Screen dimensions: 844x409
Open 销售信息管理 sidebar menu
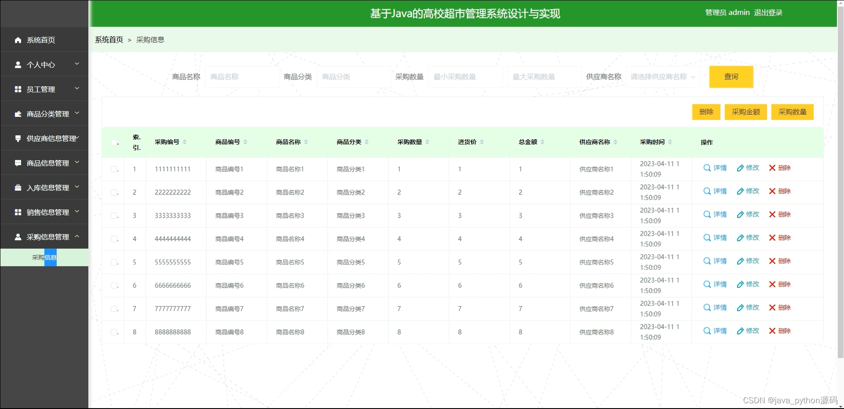pyautogui.click(x=44, y=212)
